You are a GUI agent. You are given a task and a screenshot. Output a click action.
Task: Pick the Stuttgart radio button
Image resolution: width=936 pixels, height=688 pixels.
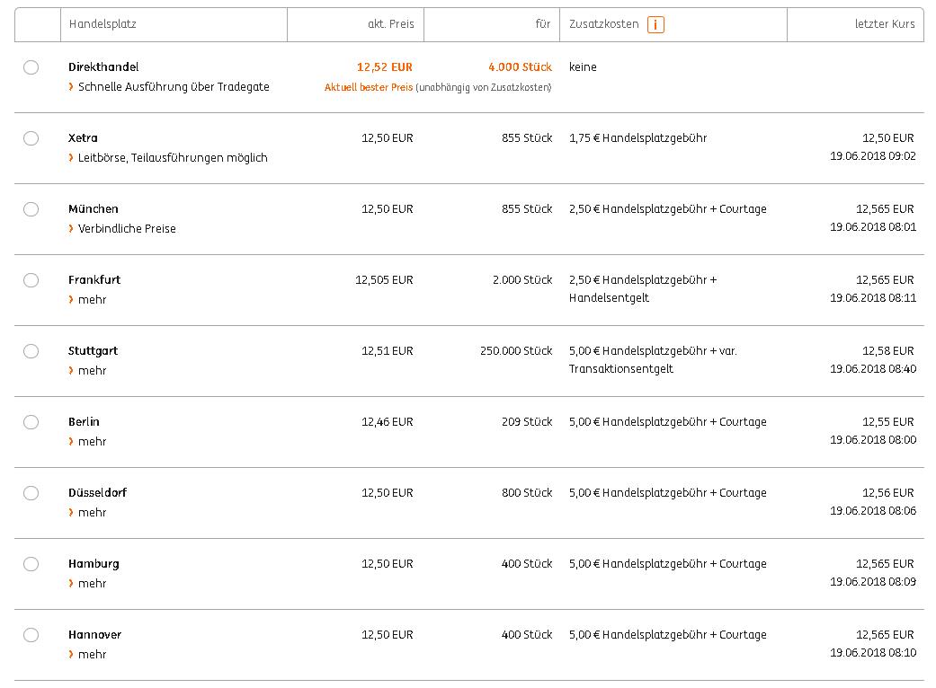click(x=31, y=351)
